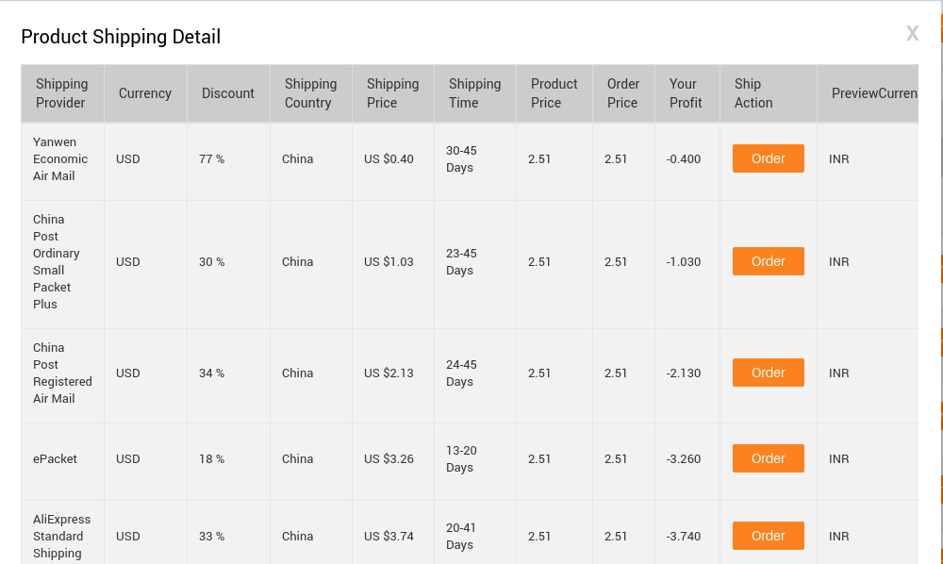Click the Your Profit column header
943x564 pixels.
click(686, 93)
